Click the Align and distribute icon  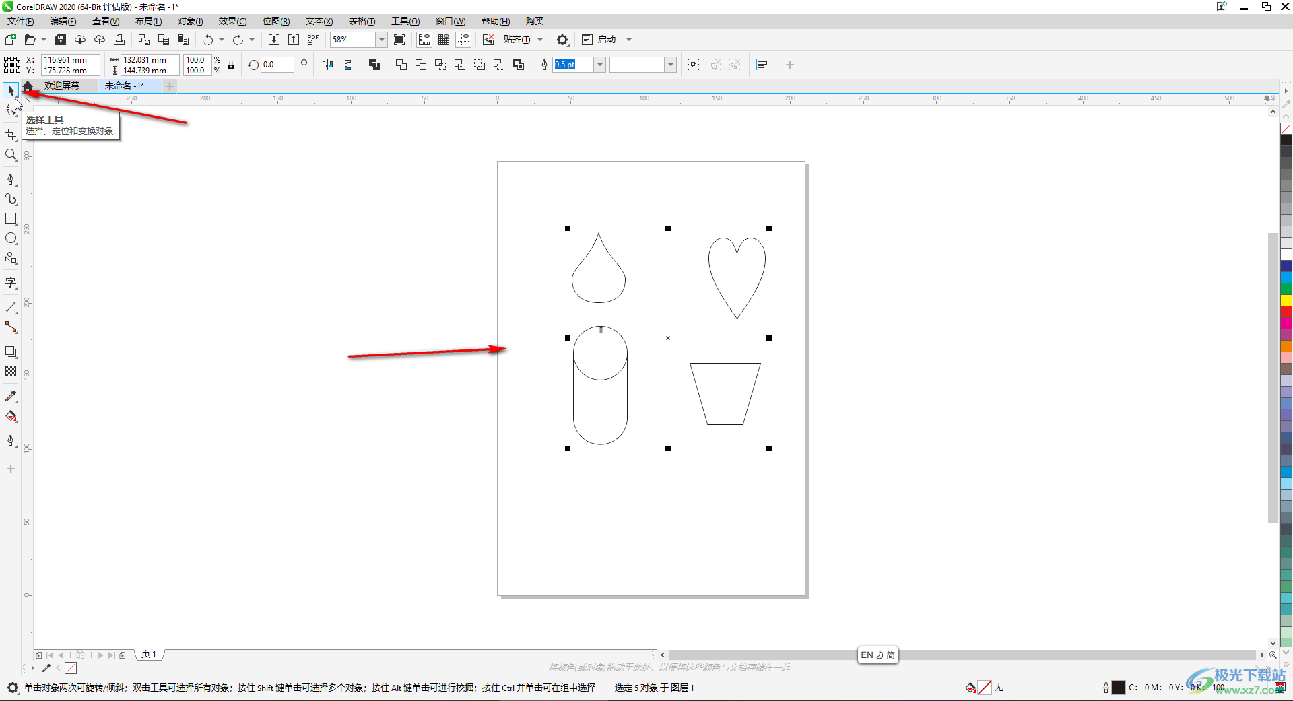point(762,65)
